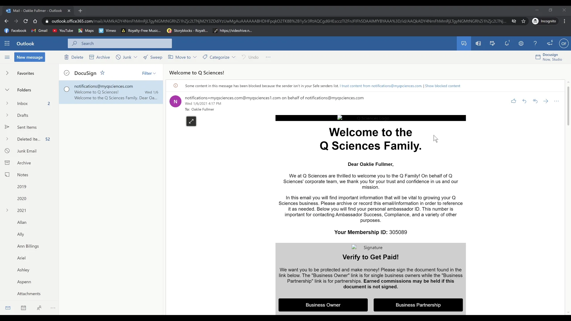Open the Outlook app launcher grid
The height and width of the screenshot is (321, 571).
click(x=7, y=43)
